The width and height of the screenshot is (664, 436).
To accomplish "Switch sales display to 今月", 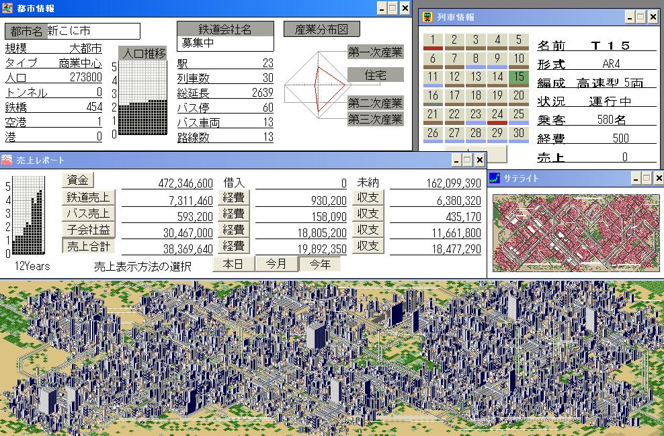I will 276,264.
